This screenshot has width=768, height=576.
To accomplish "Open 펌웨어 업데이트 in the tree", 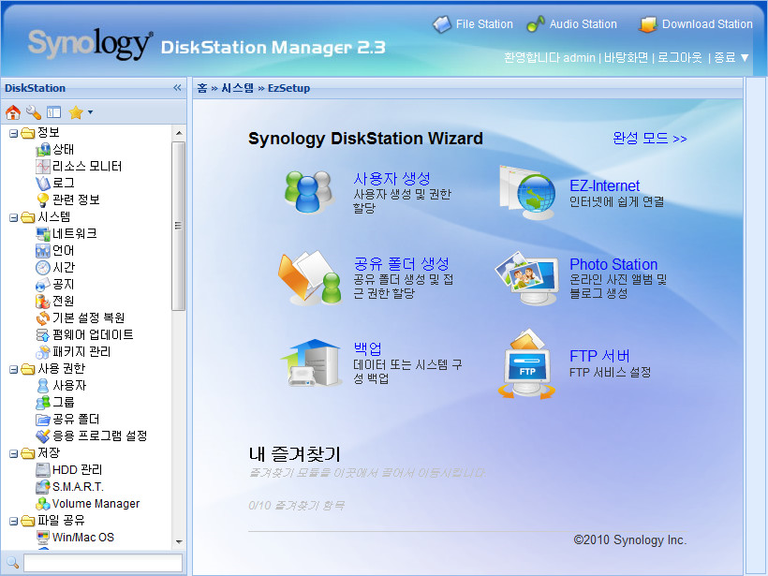I will [93, 334].
